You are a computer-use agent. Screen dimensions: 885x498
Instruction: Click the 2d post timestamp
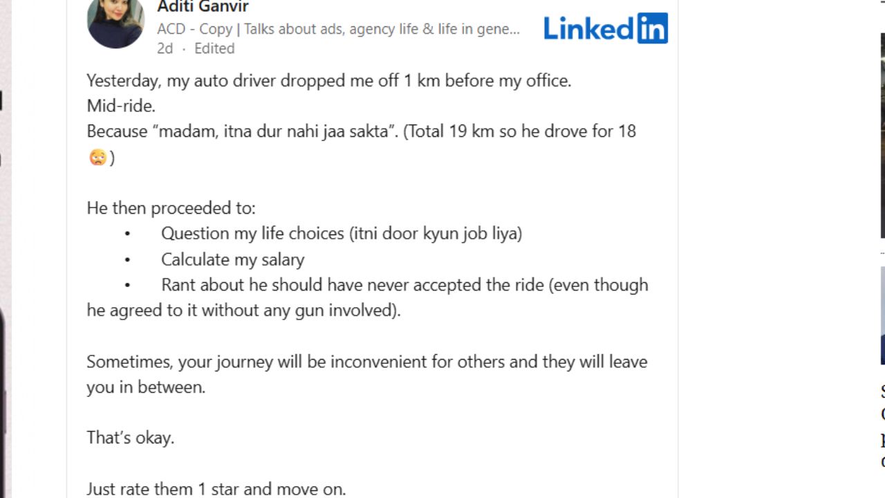coord(165,48)
